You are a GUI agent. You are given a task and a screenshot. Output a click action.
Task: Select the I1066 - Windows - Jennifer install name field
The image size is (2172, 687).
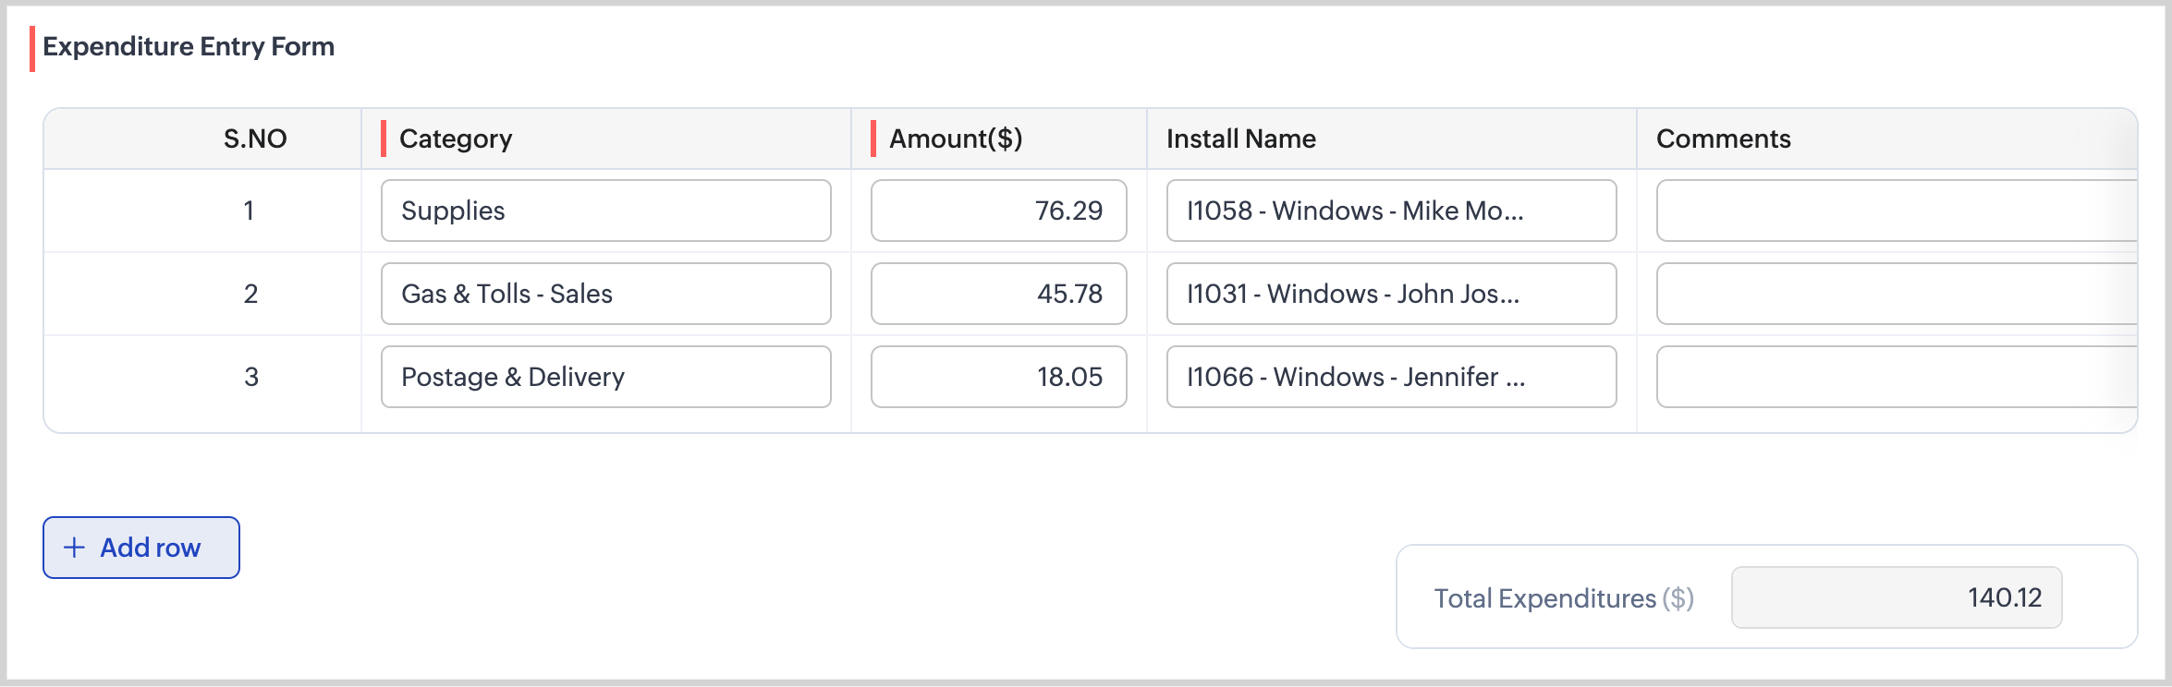click(x=1391, y=377)
